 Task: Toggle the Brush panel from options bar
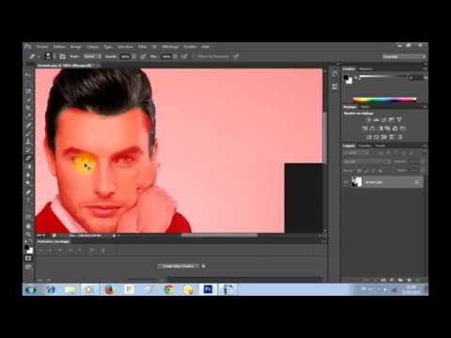point(62,56)
